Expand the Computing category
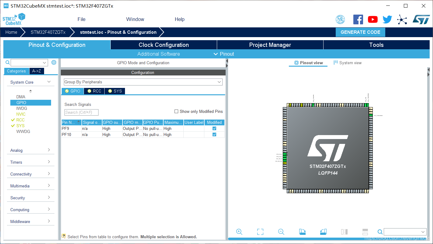The height and width of the screenshot is (244, 433). 49,209
